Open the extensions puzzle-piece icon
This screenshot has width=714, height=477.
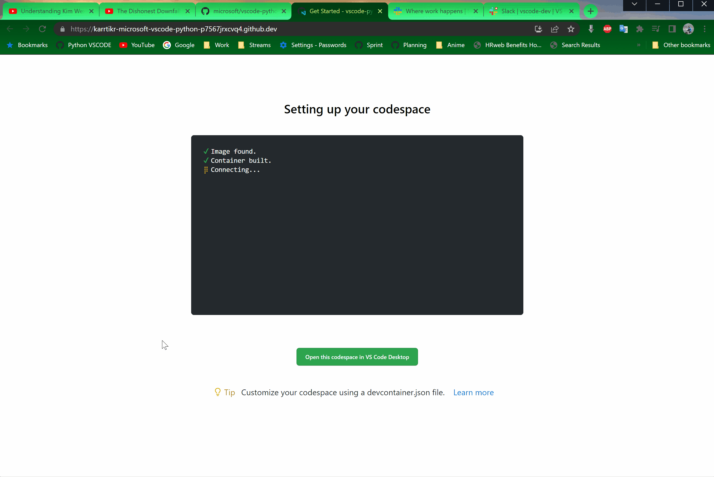(x=640, y=29)
